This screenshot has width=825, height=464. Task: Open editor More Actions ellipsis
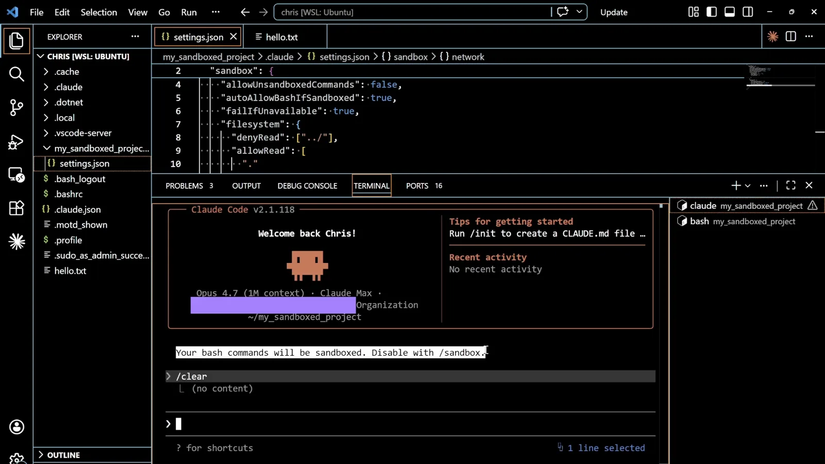click(x=809, y=37)
